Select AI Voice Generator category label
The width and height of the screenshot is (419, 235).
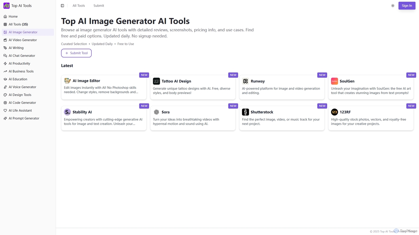23,87
